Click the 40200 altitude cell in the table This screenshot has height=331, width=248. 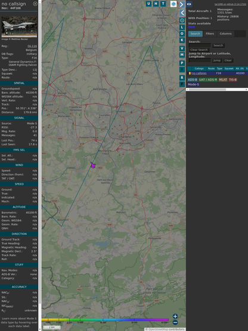(x=240, y=73)
